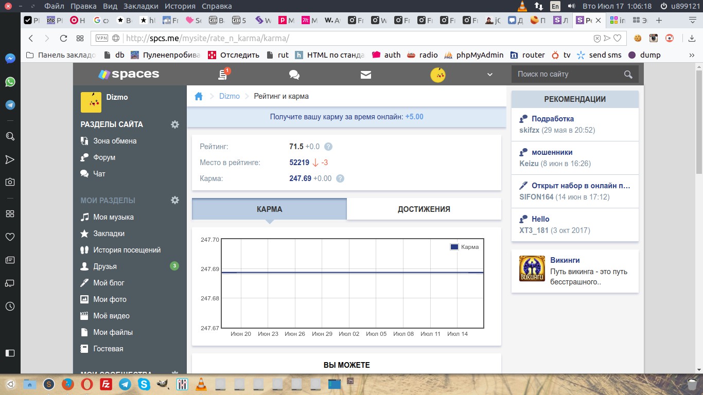The image size is (703, 395).
Task: Click the home icon in breadcrumb
Action: click(199, 96)
